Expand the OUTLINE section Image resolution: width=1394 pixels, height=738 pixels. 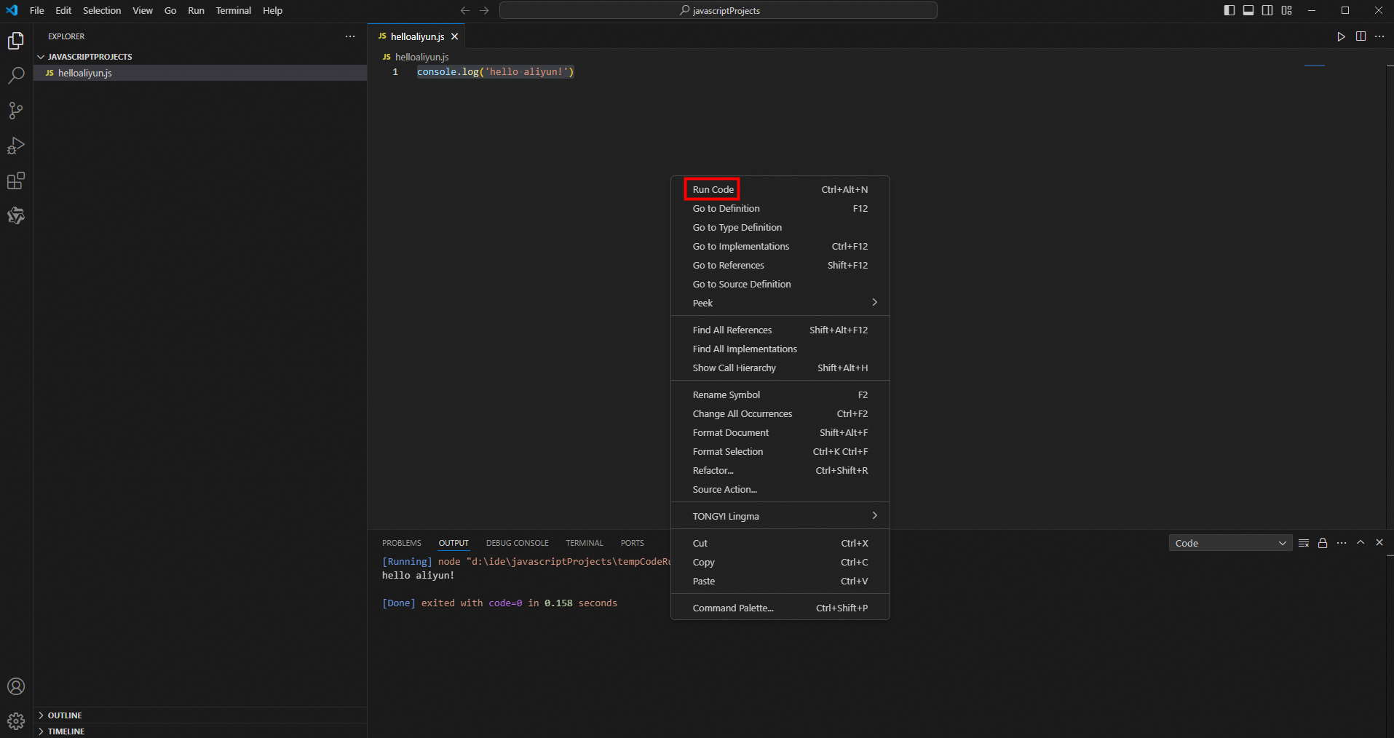tap(65, 715)
